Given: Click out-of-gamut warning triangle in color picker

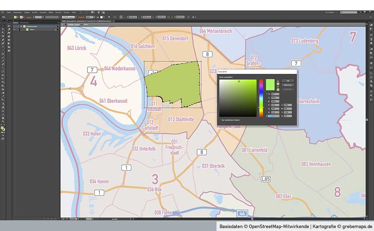Looking at the screenshot, I should tap(278, 81).
